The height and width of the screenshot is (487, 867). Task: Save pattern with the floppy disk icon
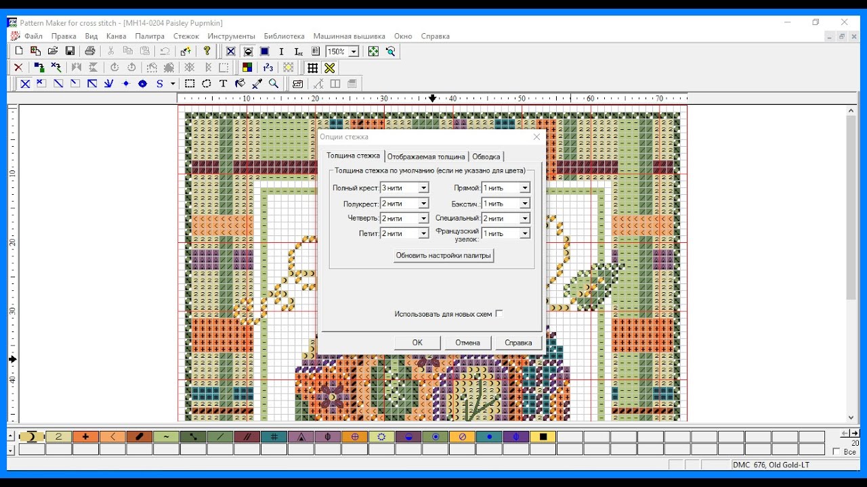click(x=70, y=51)
